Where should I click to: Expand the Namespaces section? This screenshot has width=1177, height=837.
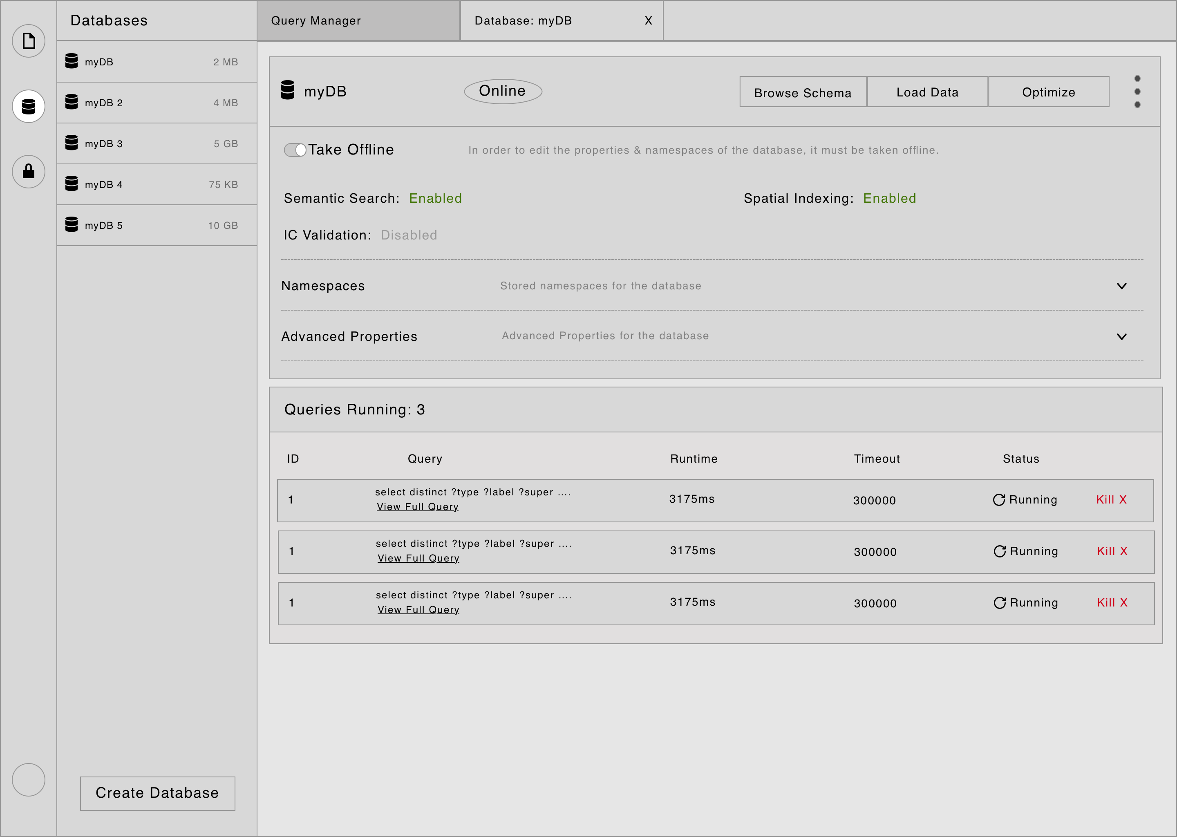[1122, 286]
